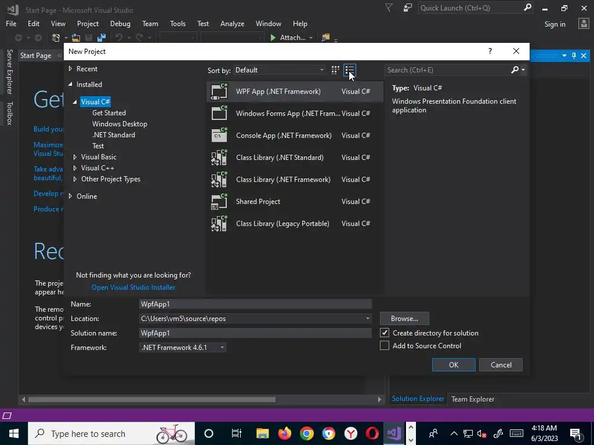594x445 pixels.
Task: Click Sign in at top right
Action: [x=555, y=24]
